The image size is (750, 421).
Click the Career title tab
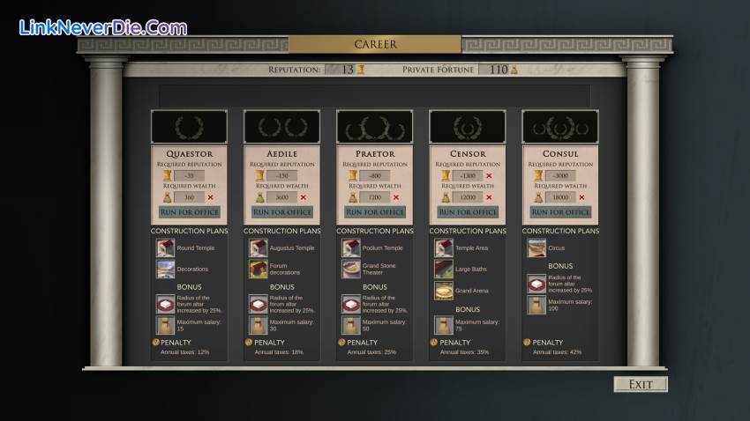point(375,44)
